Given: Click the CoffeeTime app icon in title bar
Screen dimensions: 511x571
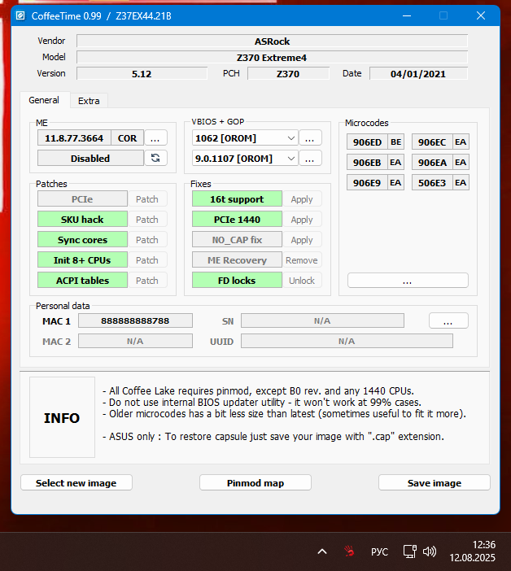Looking at the screenshot, I should [x=20, y=15].
